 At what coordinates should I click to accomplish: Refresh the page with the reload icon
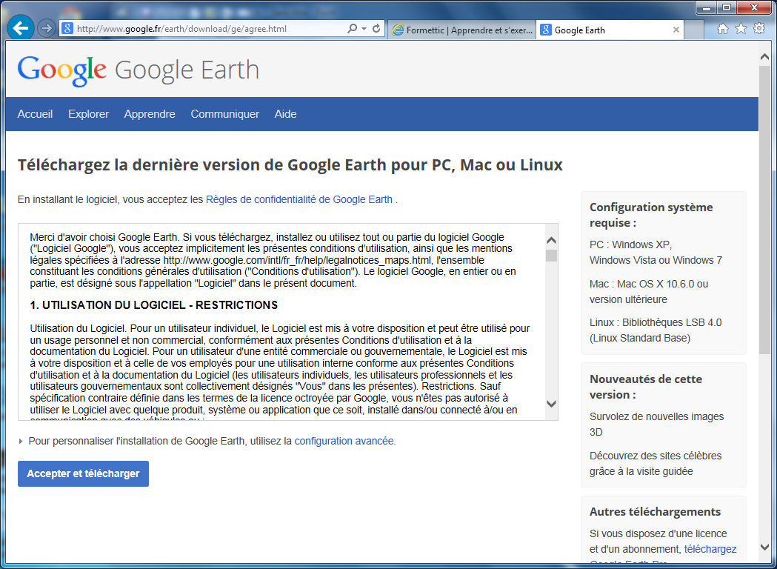(376, 29)
